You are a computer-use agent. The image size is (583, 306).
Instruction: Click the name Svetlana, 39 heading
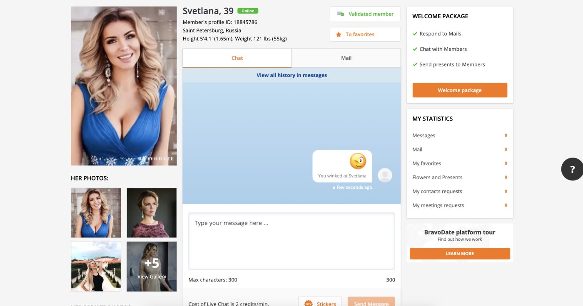(x=208, y=11)
